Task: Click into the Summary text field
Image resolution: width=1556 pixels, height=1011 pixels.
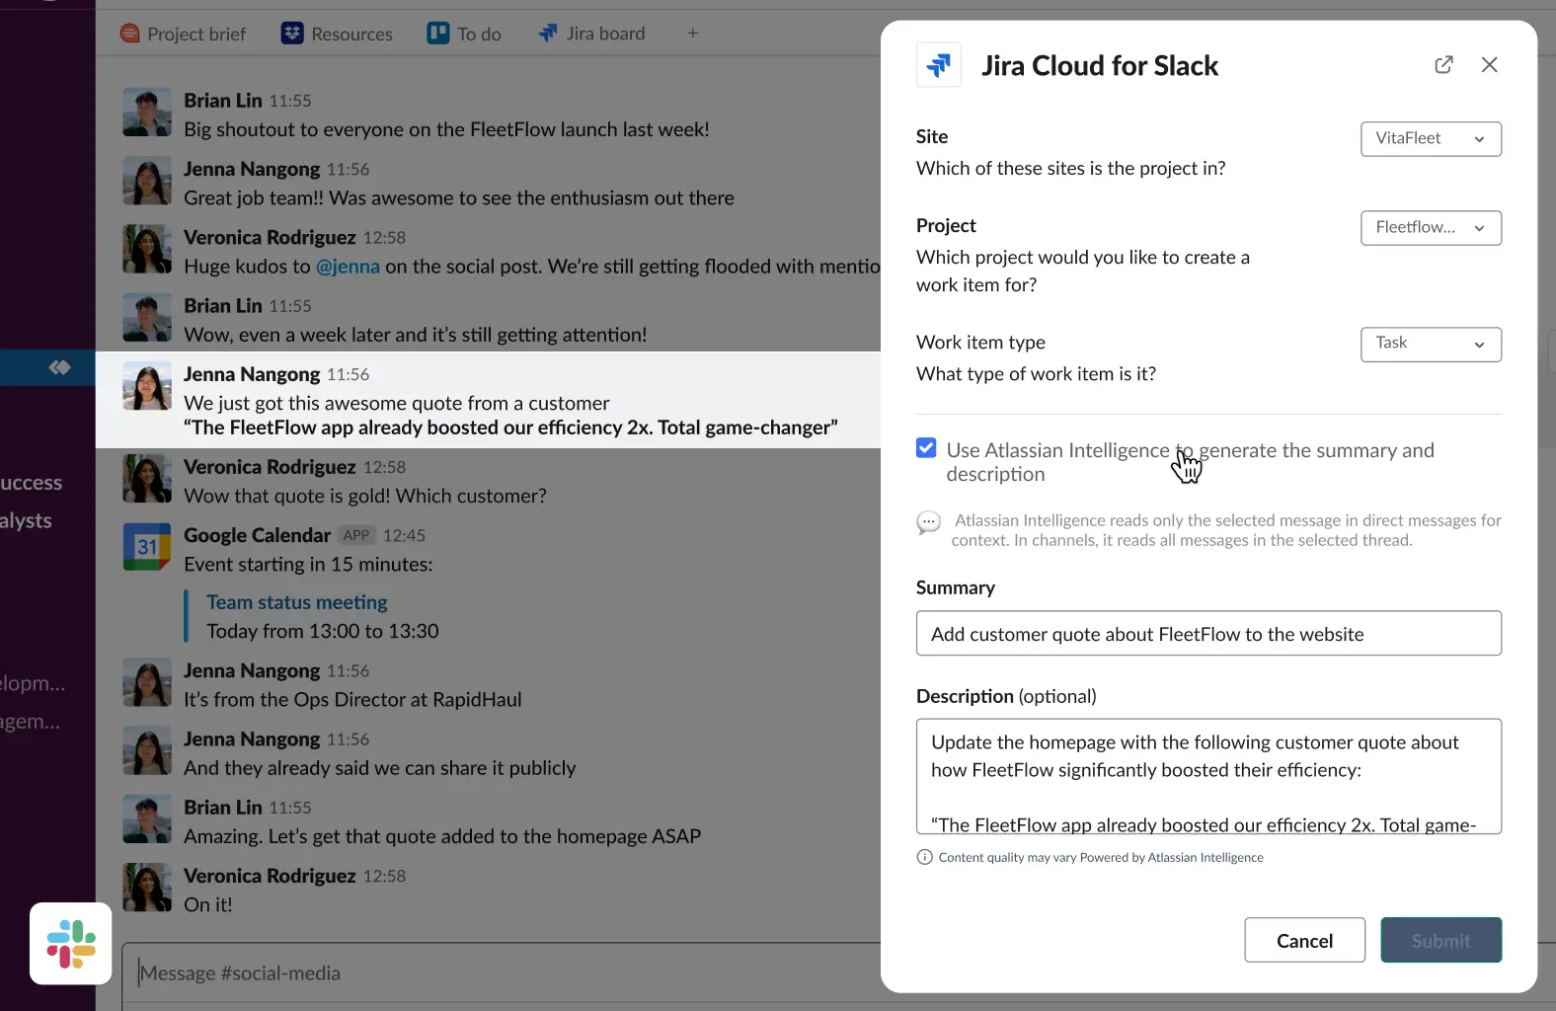Action: point(1207,634)
